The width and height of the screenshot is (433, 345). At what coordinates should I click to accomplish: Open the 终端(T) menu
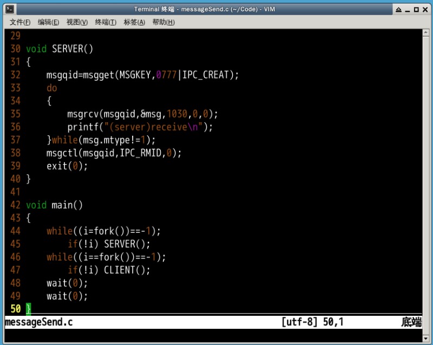[x=106, y=22]
